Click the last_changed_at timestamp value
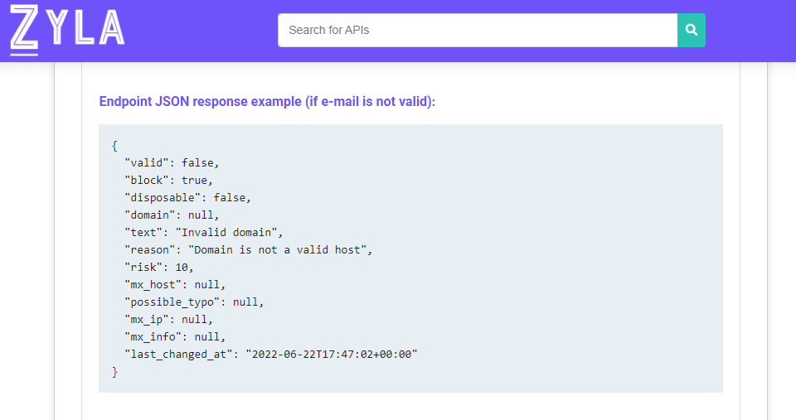This screenshot has width=796, height=420. click(x=332, y=354)
